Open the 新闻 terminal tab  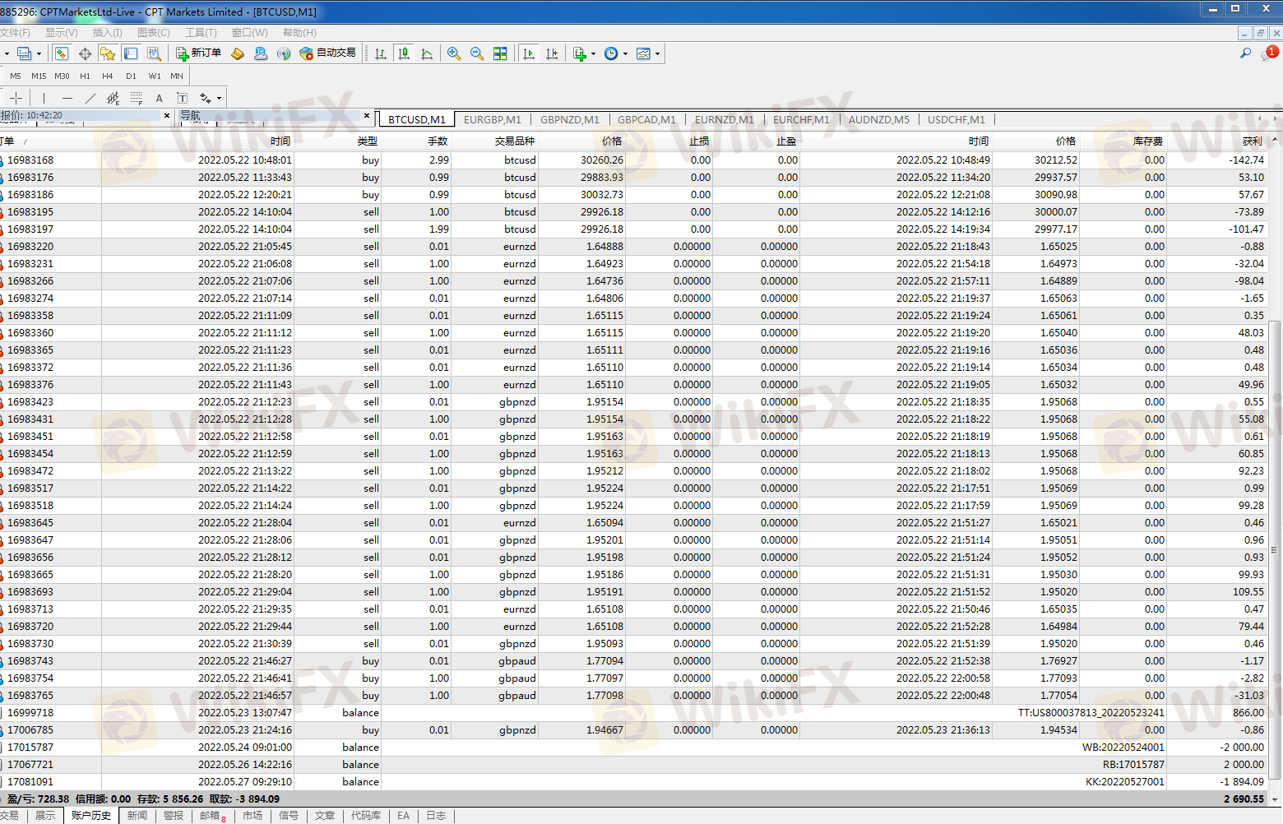point(137,816)
